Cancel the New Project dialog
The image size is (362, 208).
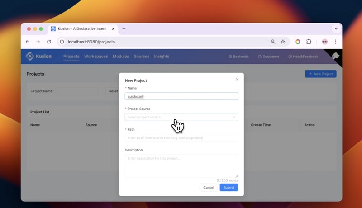pyautogui.click(x=209, y=187)
